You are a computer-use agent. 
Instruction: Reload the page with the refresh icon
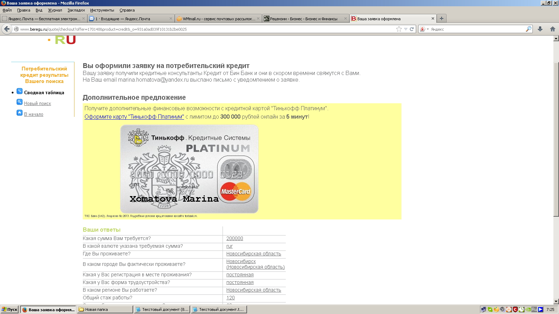[412, 29]
